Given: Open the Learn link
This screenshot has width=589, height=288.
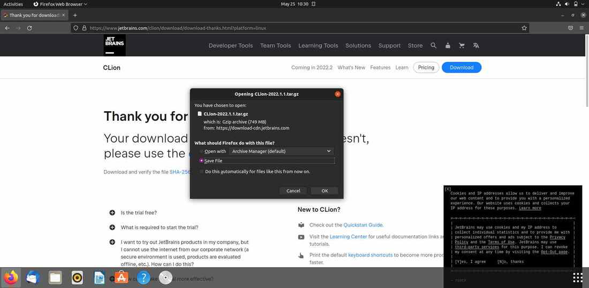Looking at the screenshot, I should pos(402,67).
